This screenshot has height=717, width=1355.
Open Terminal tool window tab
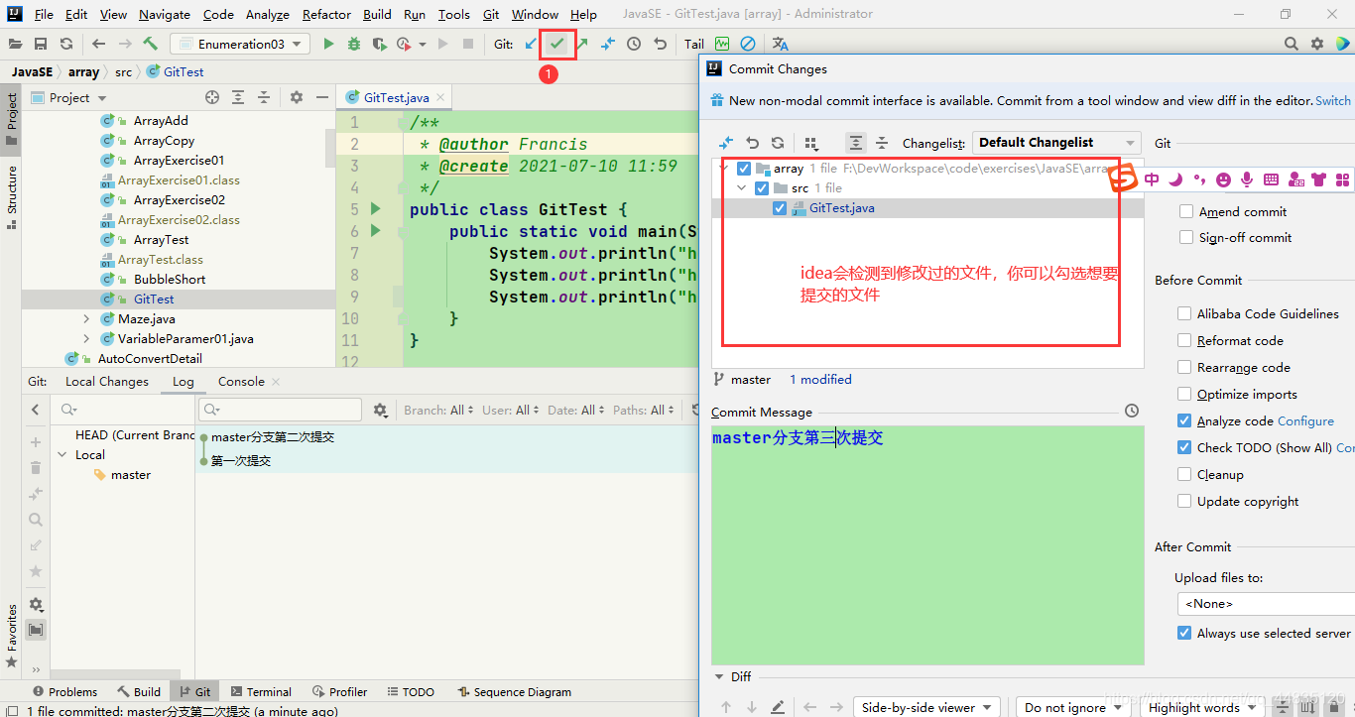[x=261, y=691]
